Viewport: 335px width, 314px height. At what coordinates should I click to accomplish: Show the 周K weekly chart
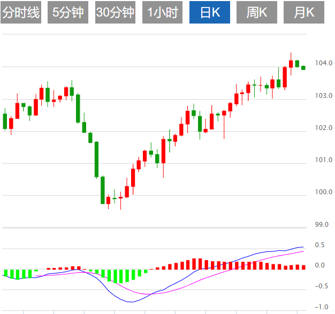257,13
